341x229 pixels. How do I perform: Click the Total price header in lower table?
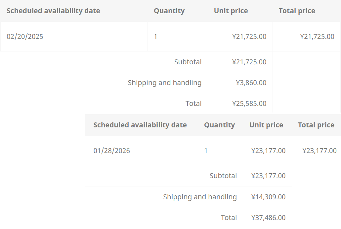(316, 125)
